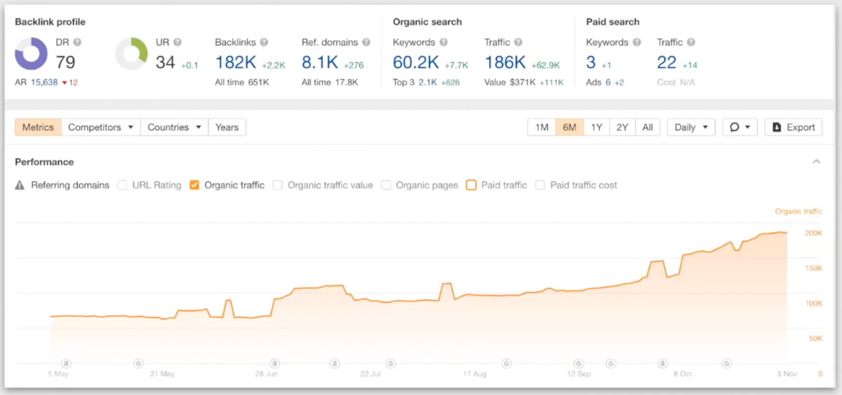Open the 186K organic traffic value
This screenshot has height=395, width=842.
point(505,62)
